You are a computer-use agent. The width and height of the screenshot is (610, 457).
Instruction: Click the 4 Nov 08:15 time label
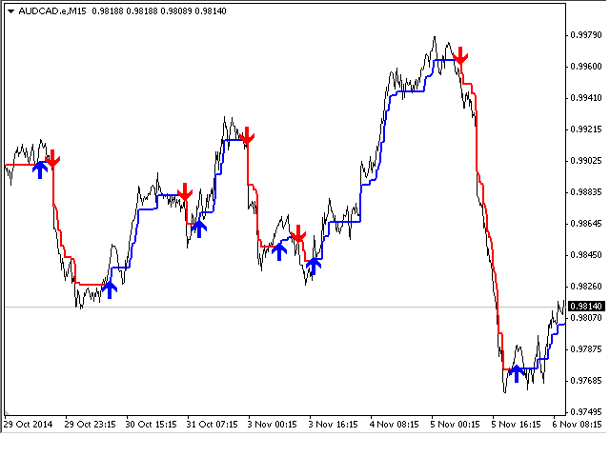coord(394,425)
